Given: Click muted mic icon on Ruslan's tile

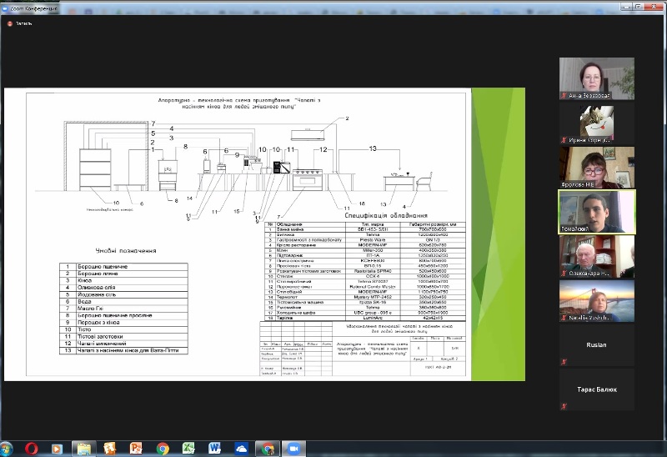Looking at the screenshot, I should click(565, 361).
